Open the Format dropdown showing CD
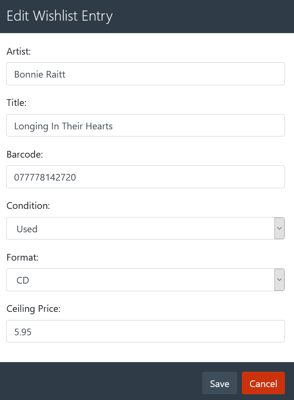Image resolution: width=294 pixels, height=400 pixels. (140, 280)
